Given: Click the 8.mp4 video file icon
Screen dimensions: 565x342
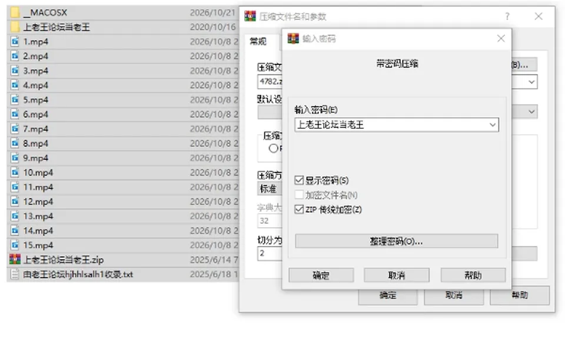Looking at the screenshot, I should pyautogui.click(x=15, y=144).
